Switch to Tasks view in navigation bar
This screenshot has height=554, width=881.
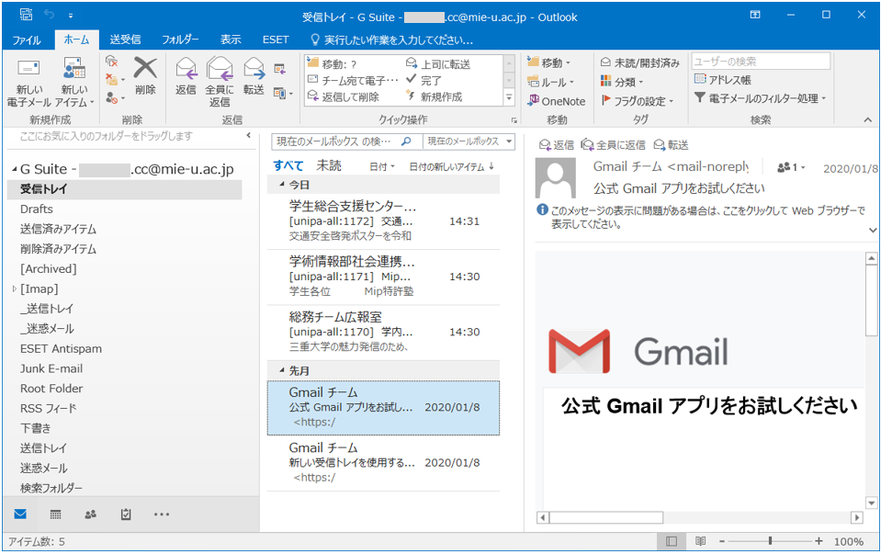pyautogui.click(x=126, y=514)
